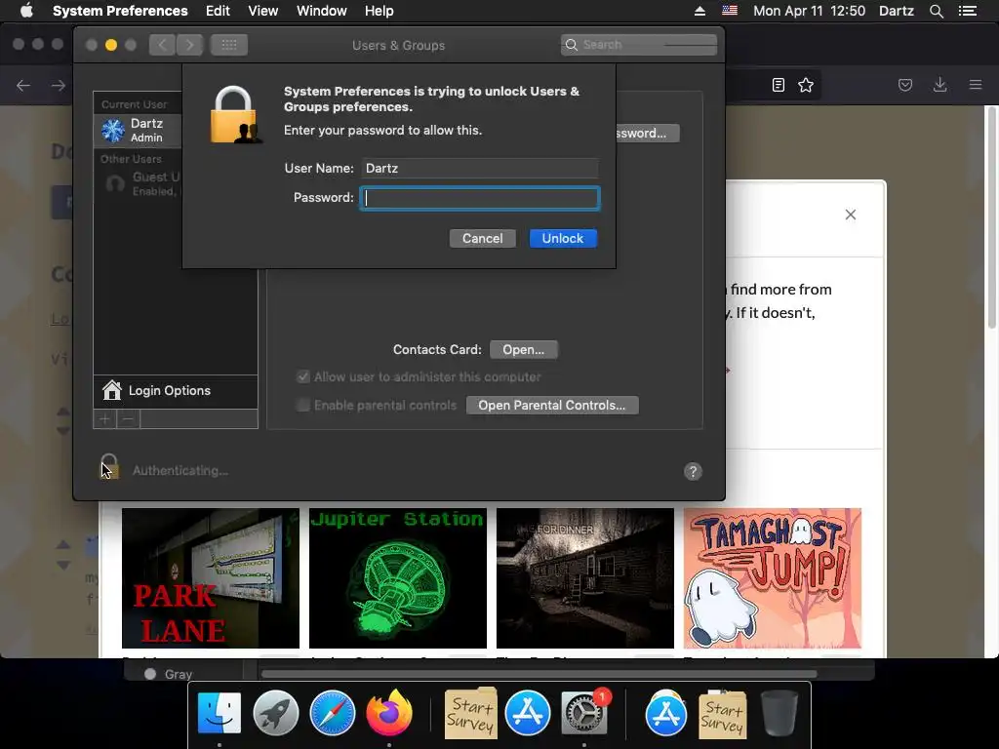Open the Window menu
The image size is (999, 749).
coord(322,11)
